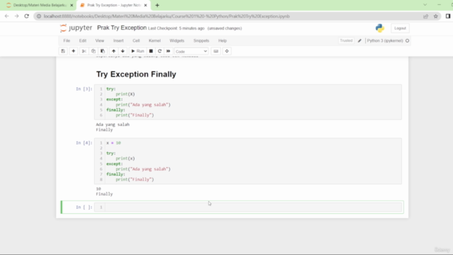
Task: Click the Python logo icon
Action: [x=380, y=28]
